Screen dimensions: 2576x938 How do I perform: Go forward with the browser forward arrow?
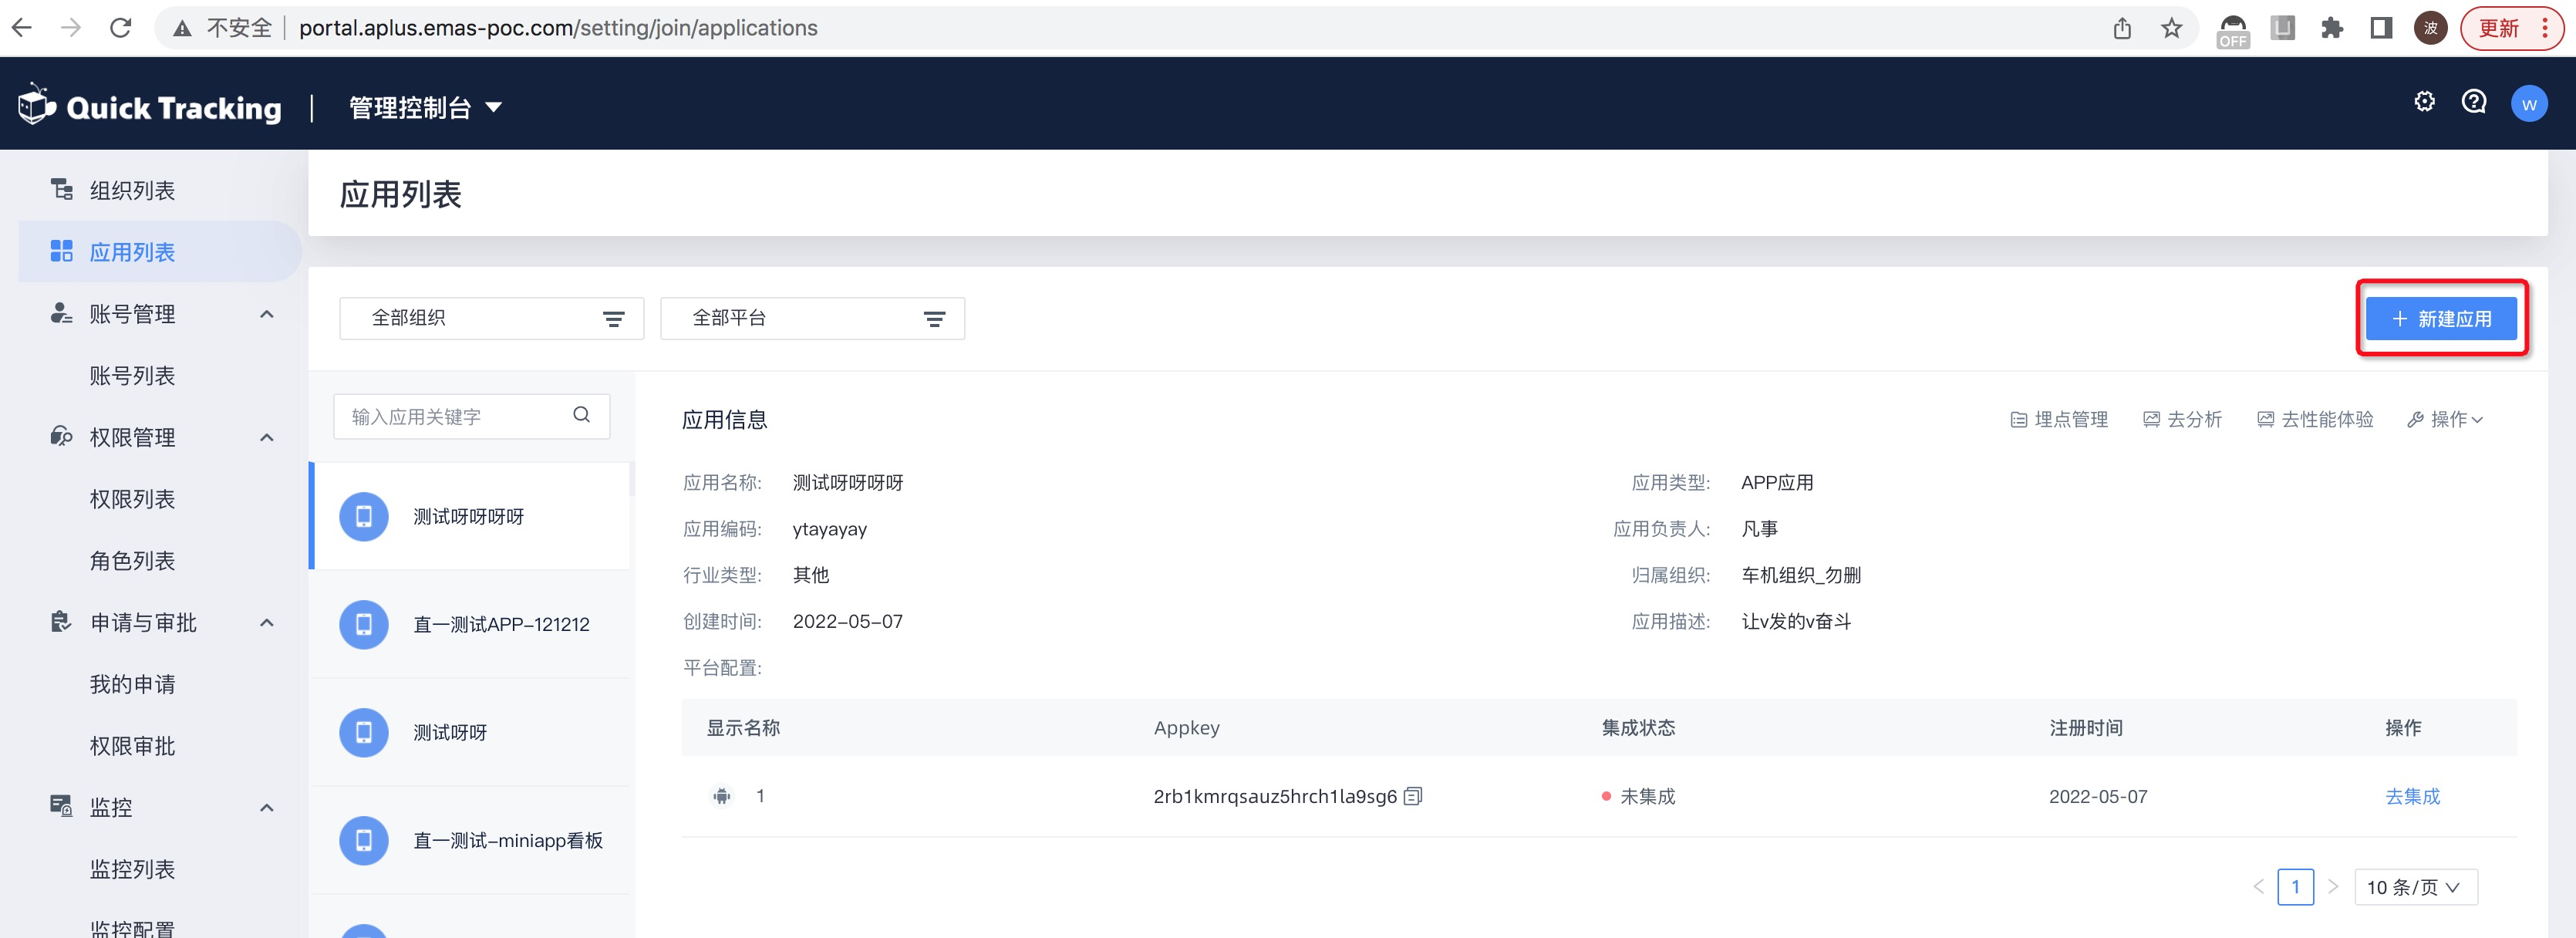71,28
